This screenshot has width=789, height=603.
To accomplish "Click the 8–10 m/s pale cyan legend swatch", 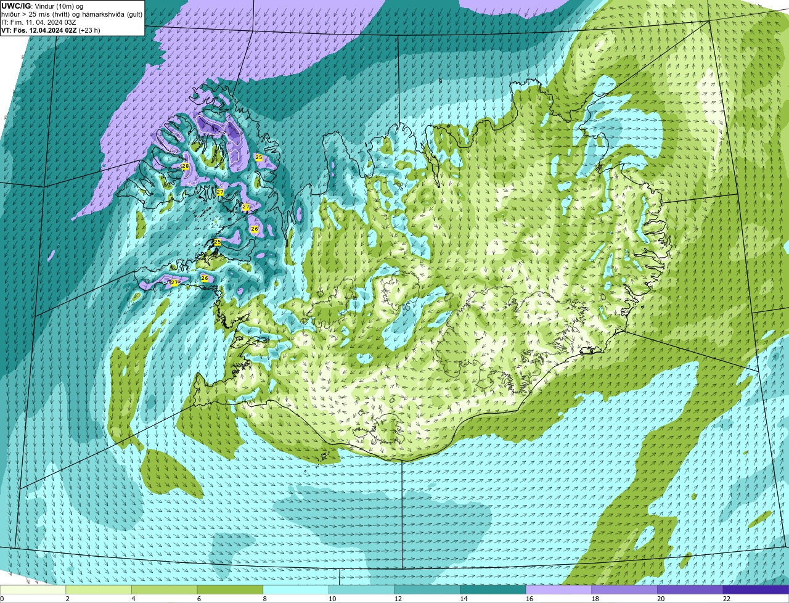I will point(296,589).
